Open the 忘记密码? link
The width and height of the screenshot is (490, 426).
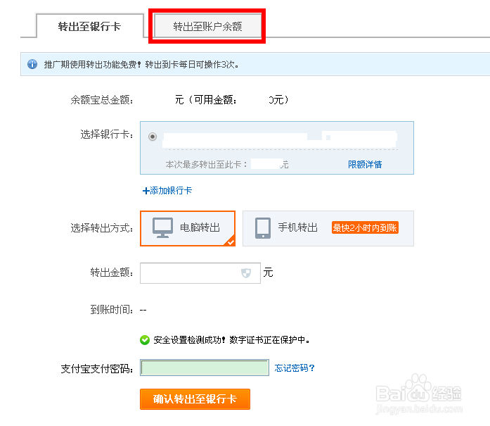tap(295, 368)
